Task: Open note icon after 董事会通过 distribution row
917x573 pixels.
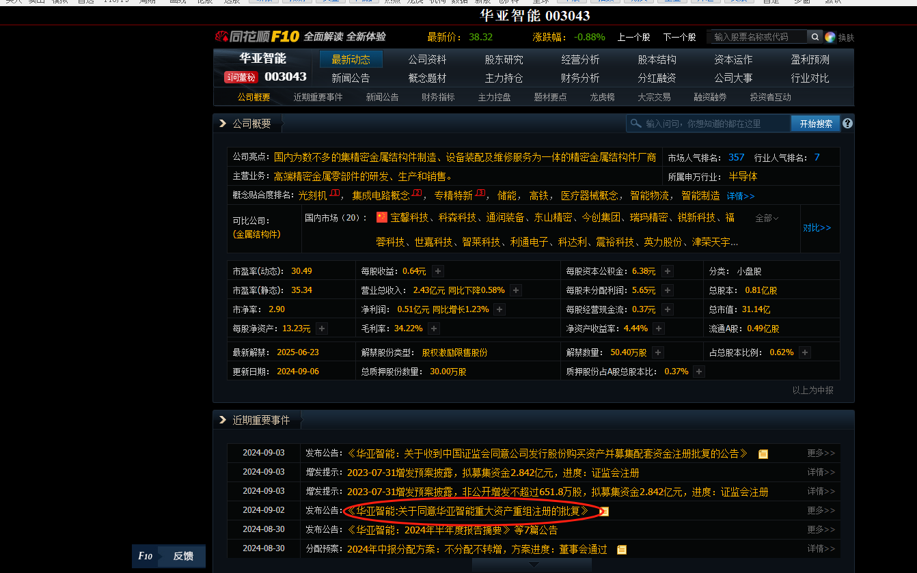Action: (x=621, y=549)
